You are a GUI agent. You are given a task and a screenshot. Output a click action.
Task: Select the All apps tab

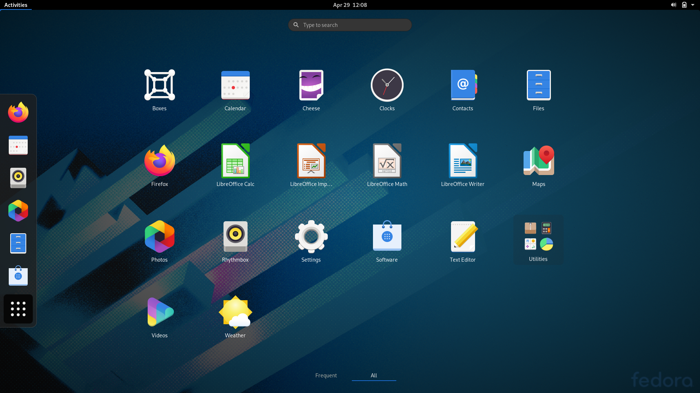[374, 375]
